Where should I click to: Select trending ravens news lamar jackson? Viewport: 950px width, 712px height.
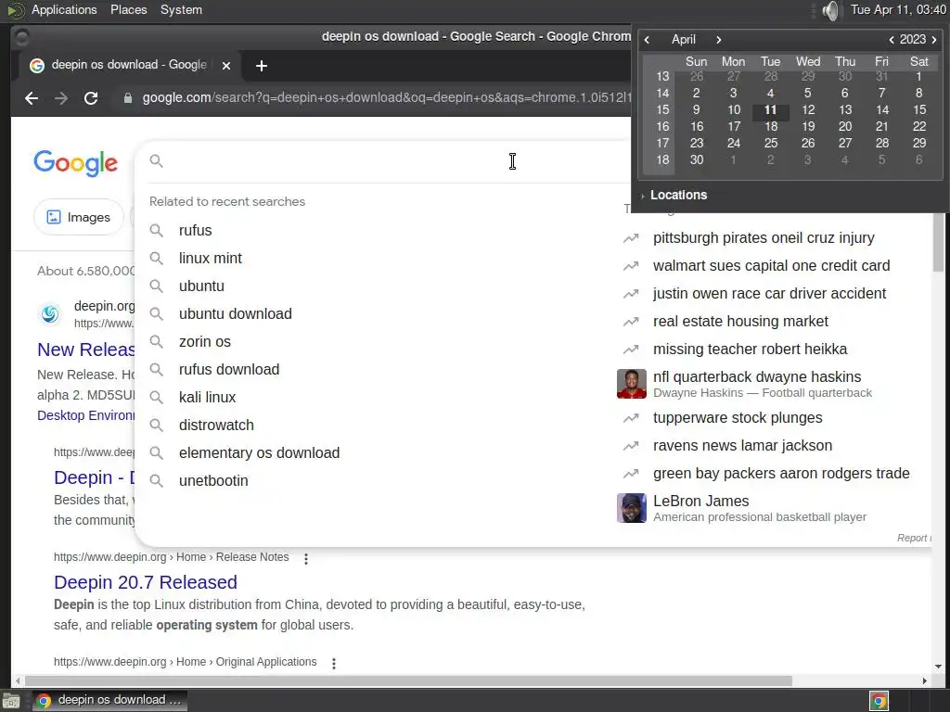742,446
